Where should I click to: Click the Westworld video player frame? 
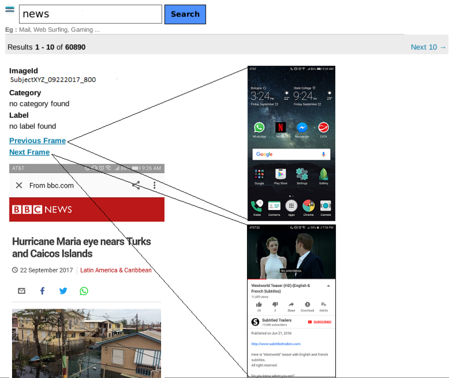pyautogui.click(x=291, y=254)
